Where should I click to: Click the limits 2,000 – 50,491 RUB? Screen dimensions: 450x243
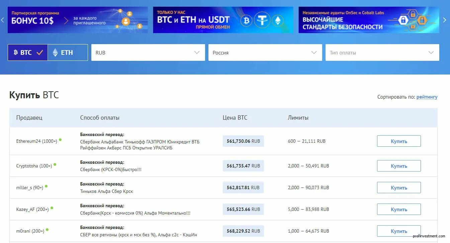coord(308,166)
